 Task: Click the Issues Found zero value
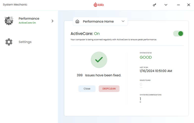tap(141, 84)
